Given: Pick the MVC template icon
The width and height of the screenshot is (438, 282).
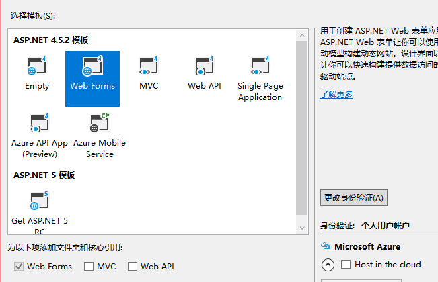Looking at the screenshot, I should tap(148, 66).
